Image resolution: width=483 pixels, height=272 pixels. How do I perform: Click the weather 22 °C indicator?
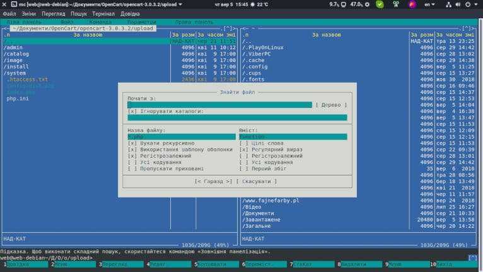click(260, 4)
